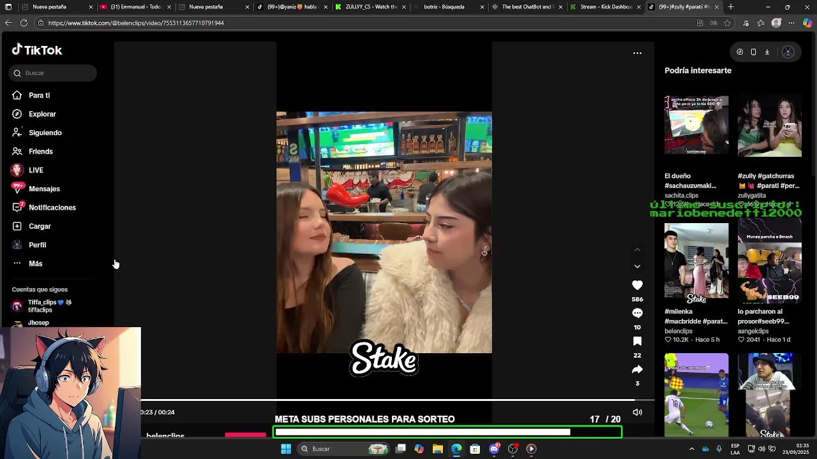817x459 pixels.
Task: Open the Cargar upload page
Action: click(40, 226)
